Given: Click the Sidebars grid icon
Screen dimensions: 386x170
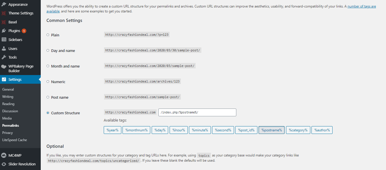Looking at the screenshot, I should pyautogui.click(x=4, y=40).
